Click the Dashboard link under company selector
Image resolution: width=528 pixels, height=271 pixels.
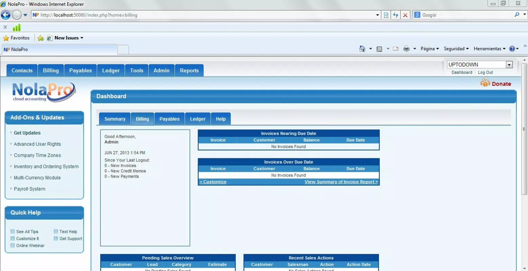(x=462, y=72)
